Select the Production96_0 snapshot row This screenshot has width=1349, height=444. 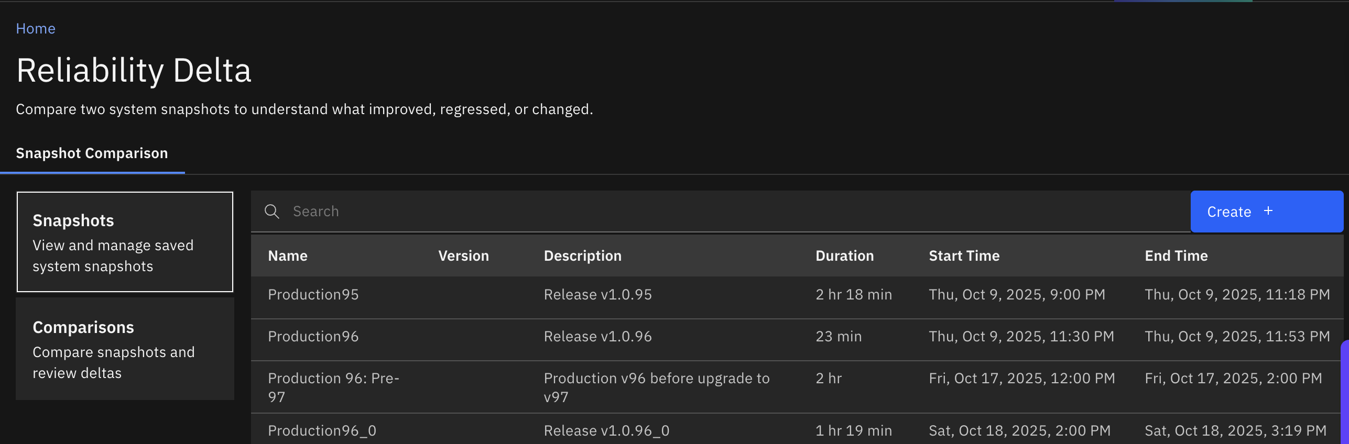tap(322, 431)
